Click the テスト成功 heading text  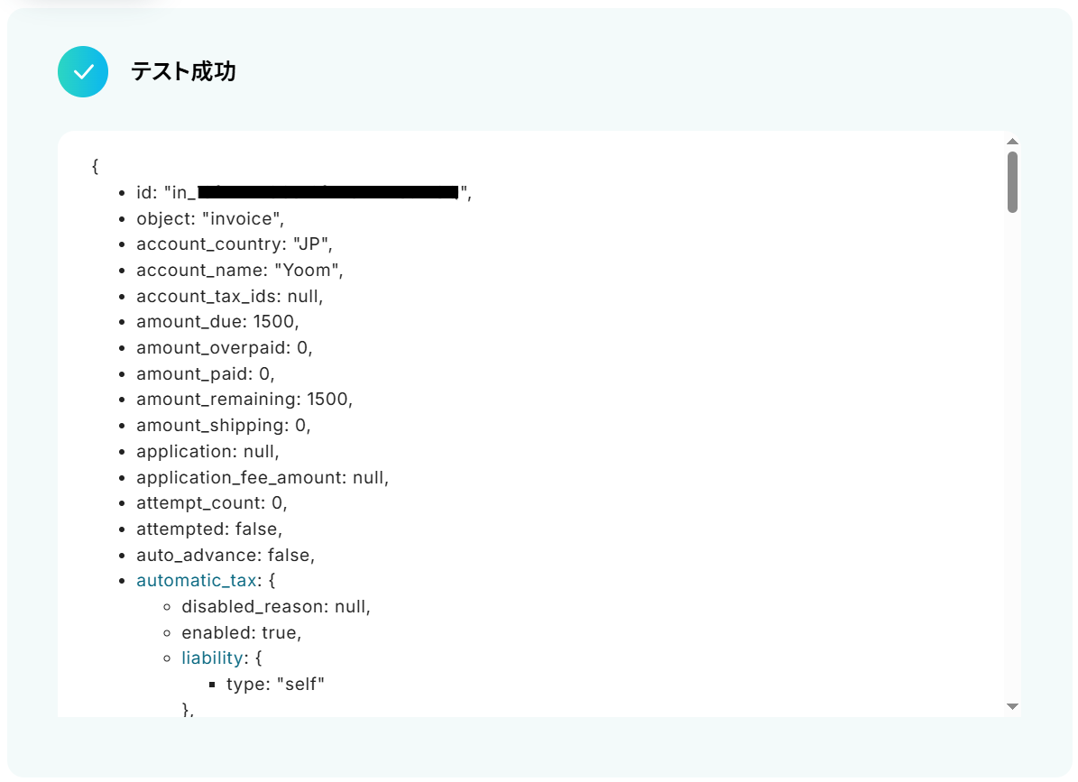(183, 71)
